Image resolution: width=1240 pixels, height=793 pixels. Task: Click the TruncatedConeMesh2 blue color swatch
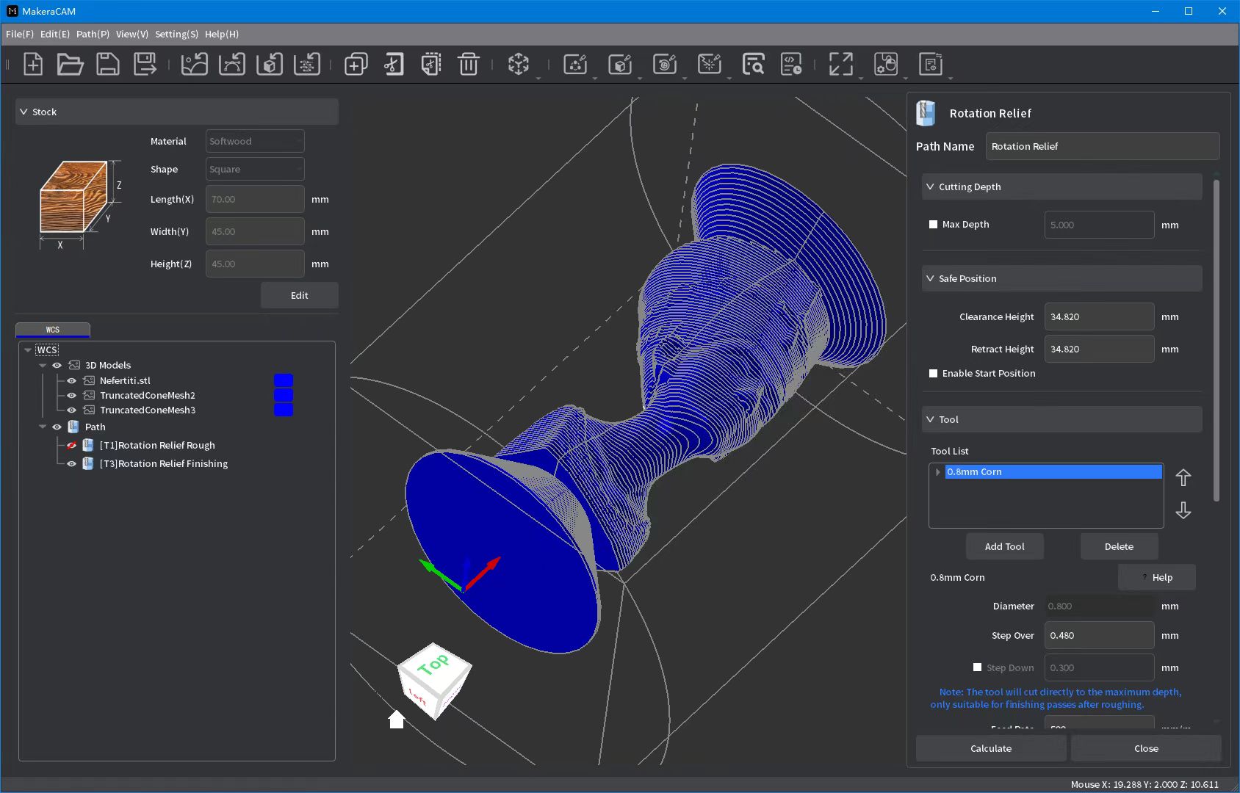(283, 396)
